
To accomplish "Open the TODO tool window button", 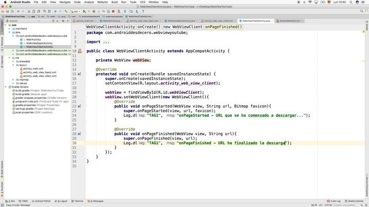I will click(x=23, y=201).
